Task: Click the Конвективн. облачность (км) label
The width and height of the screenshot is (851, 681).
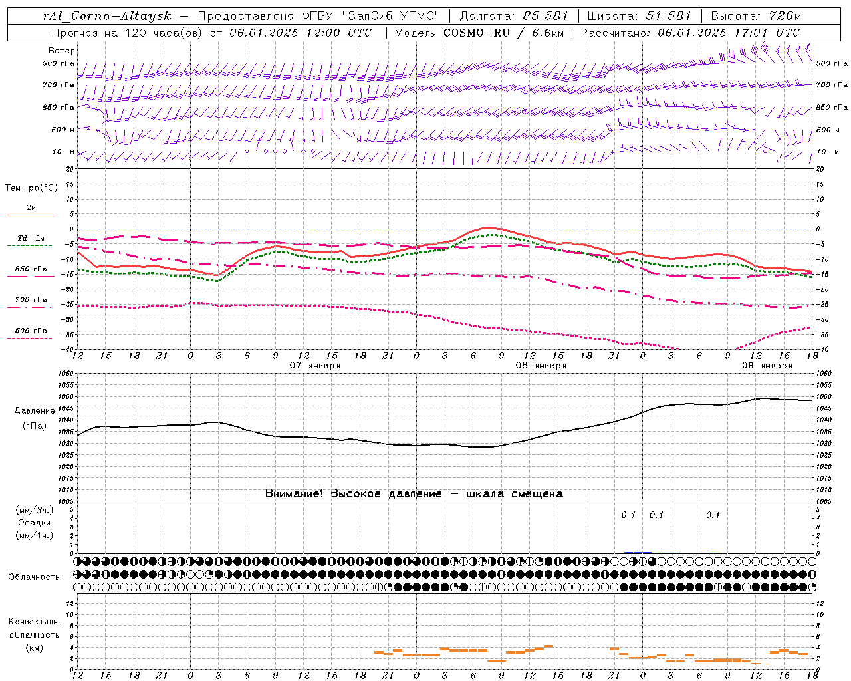Action: click(x=34, y=634)
